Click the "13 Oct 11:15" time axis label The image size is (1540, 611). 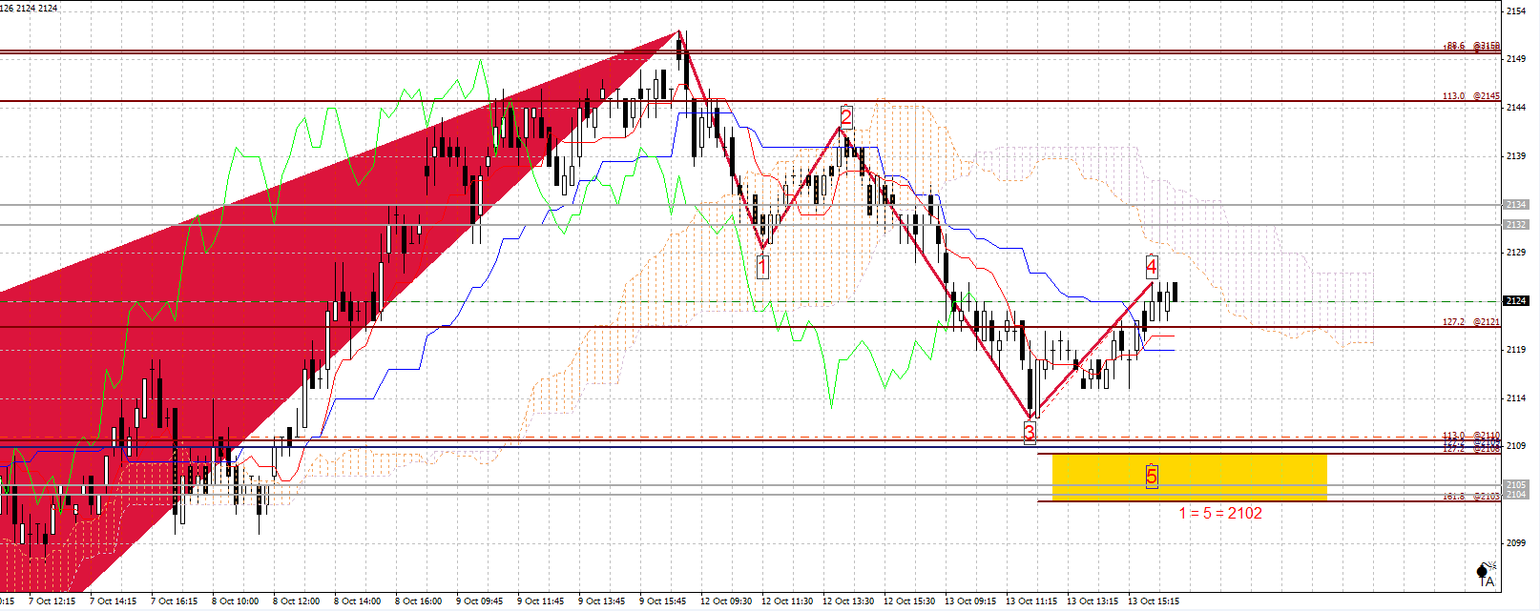click(x=1031, y=601)
